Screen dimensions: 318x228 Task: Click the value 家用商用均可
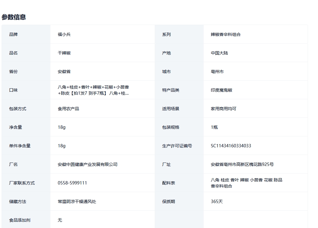223,109
